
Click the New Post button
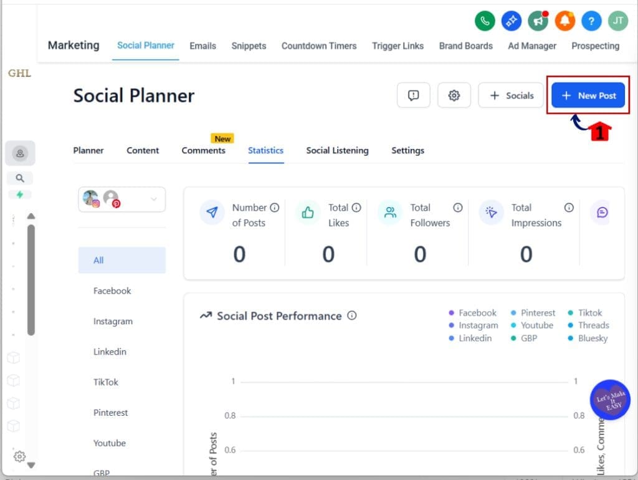point(588,95)
